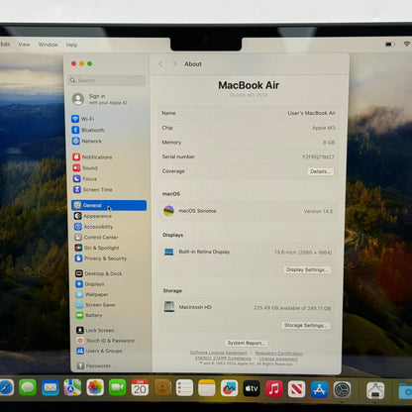Image resolution: width=412 pixels, height=412 pixels.
Task: Open the View menu
Action: (x=24, y=45)
